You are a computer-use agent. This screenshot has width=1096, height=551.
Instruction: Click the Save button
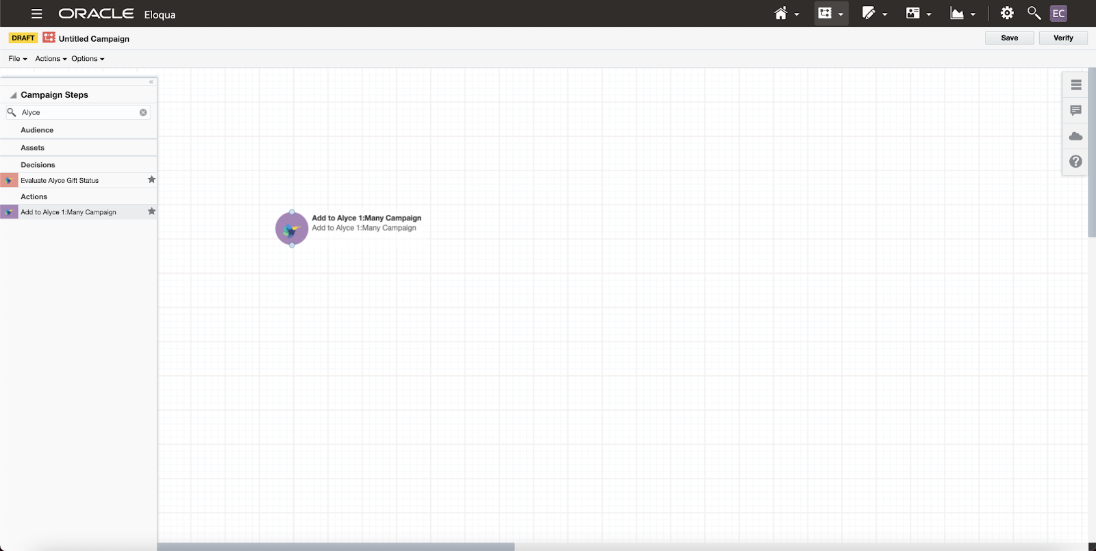[1009, 38]
